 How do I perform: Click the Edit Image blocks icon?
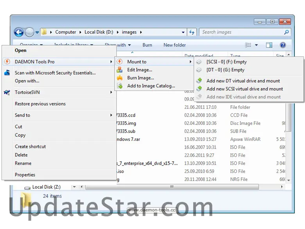[x=120, y=70]
